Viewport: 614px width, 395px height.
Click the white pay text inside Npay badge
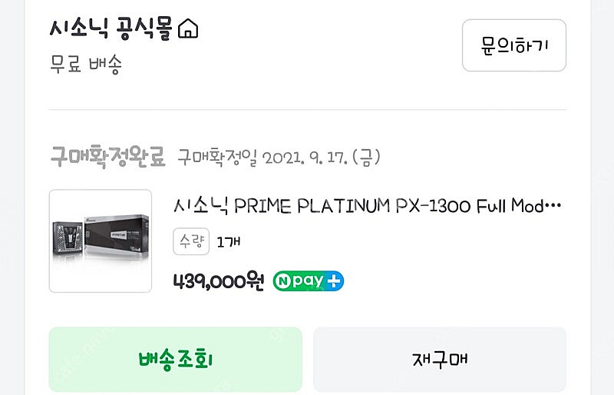tap(308, 281)
